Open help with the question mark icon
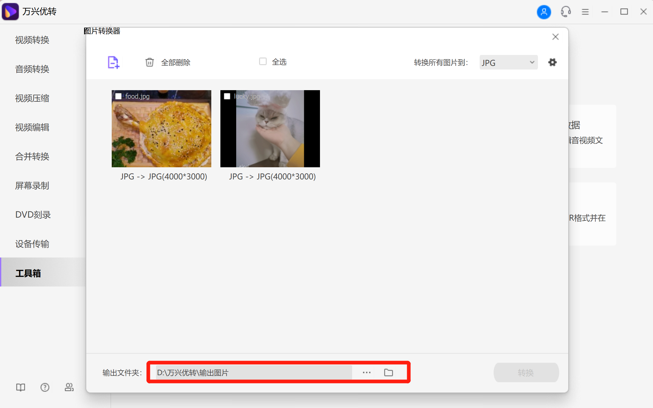 [45, 387]
